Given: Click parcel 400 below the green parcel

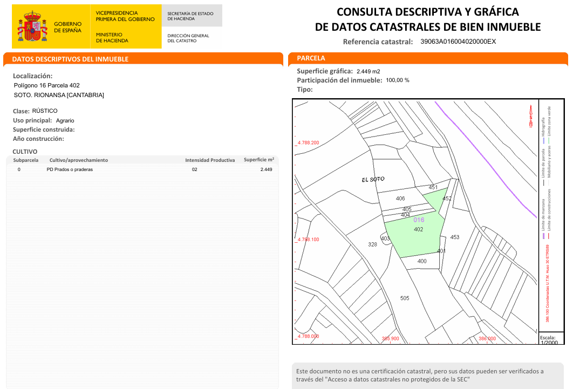Looking at the screenshot, I should (x=422, y=261).
